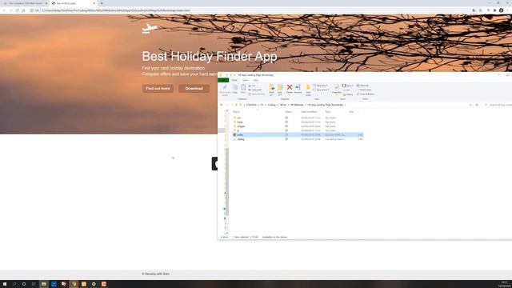Click the Download button on the landing page
The image size is (512, 288).
point(194,89)
